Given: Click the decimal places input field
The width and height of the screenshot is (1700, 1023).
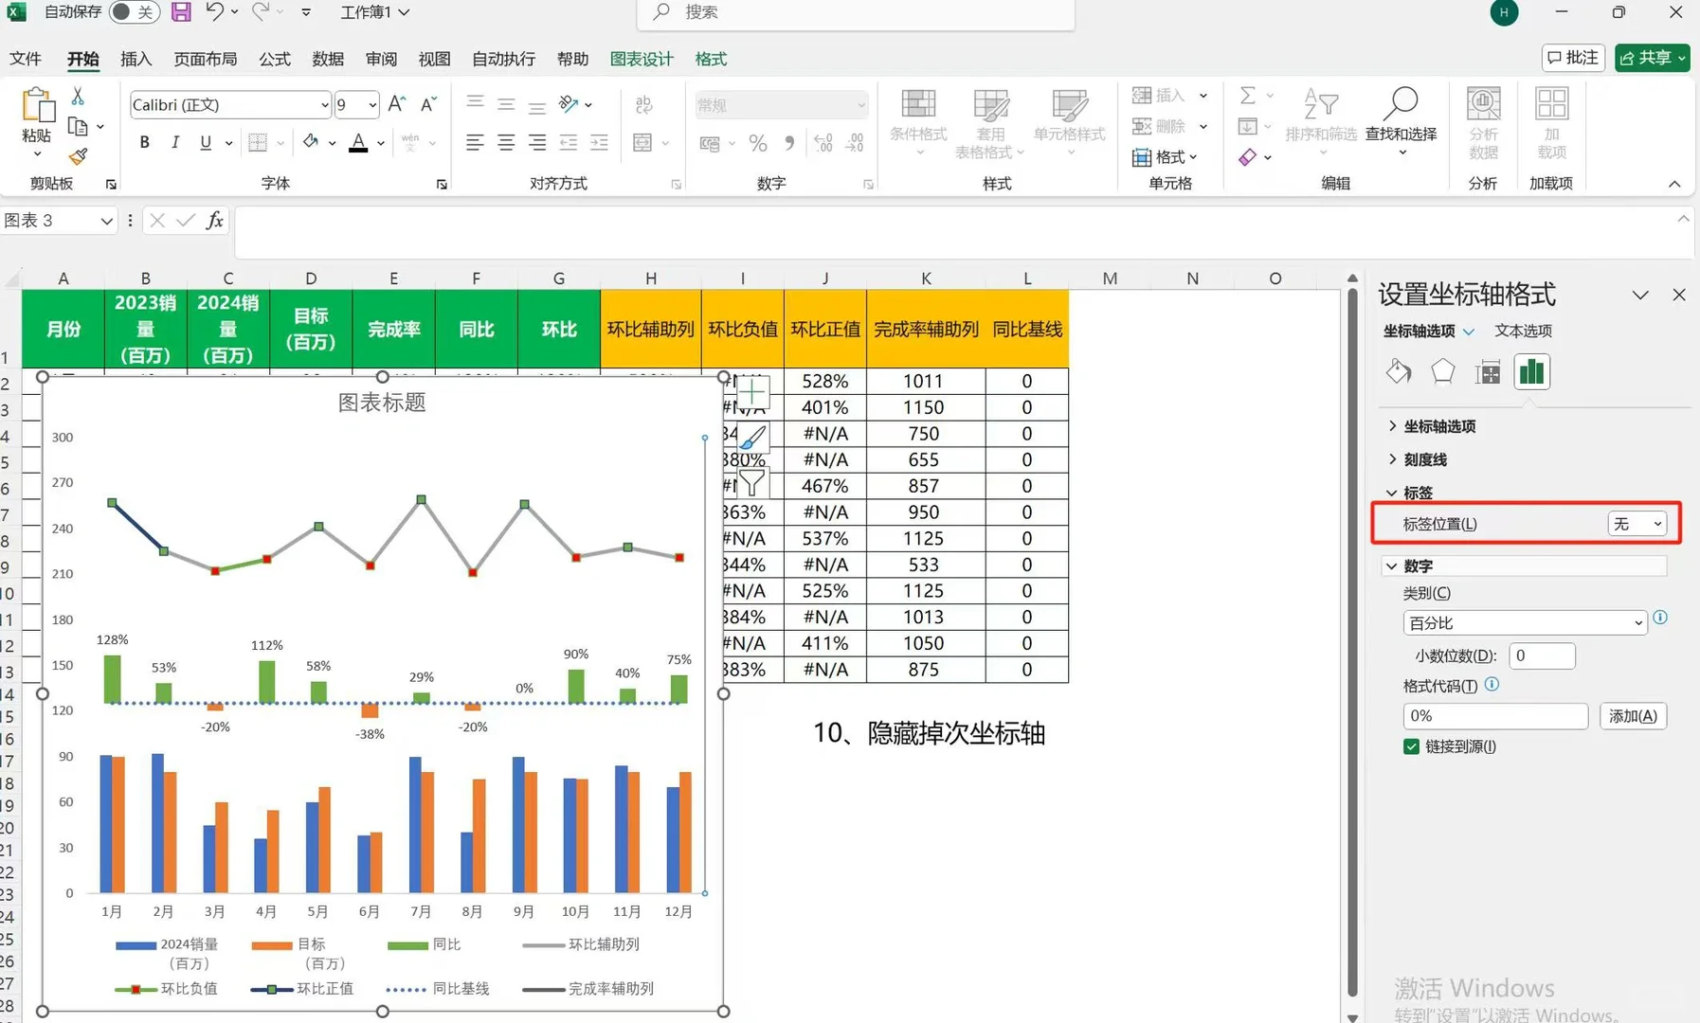Looking at the screenshot, I should tap(1541, 655).
